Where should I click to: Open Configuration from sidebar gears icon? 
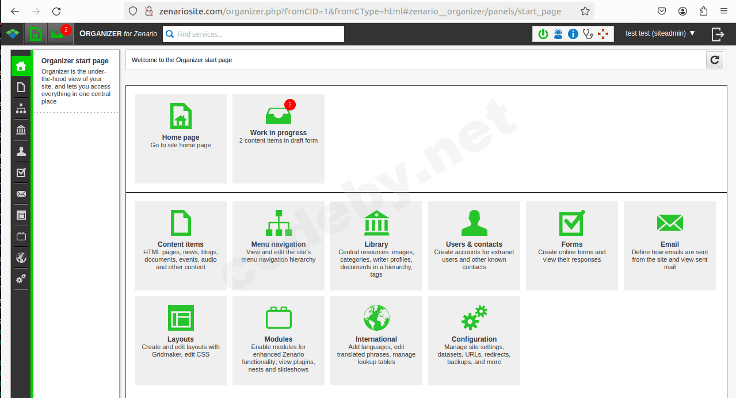click(x=21, y=279)
